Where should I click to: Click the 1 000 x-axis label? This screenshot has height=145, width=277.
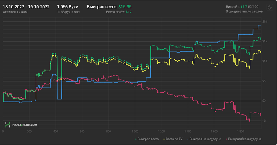(x=135, y=132)
